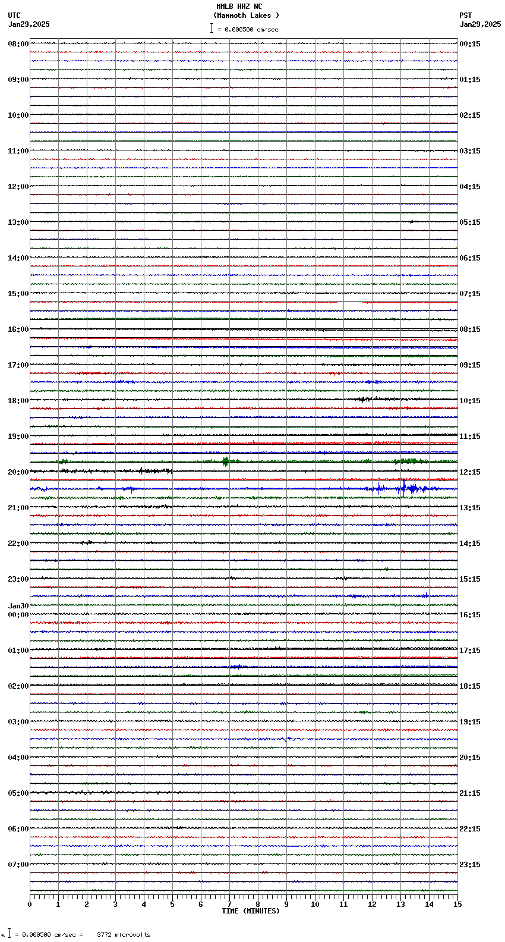Click the UTC time label '00:00'

pyautogui.click(x=18, y=615)
